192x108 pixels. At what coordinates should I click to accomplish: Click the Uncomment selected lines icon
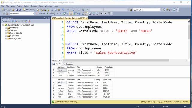click(97, 13)
